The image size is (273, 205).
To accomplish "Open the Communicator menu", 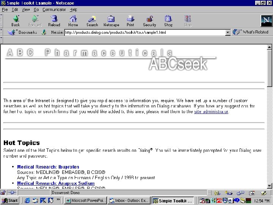I will click(x=54, y=9).
